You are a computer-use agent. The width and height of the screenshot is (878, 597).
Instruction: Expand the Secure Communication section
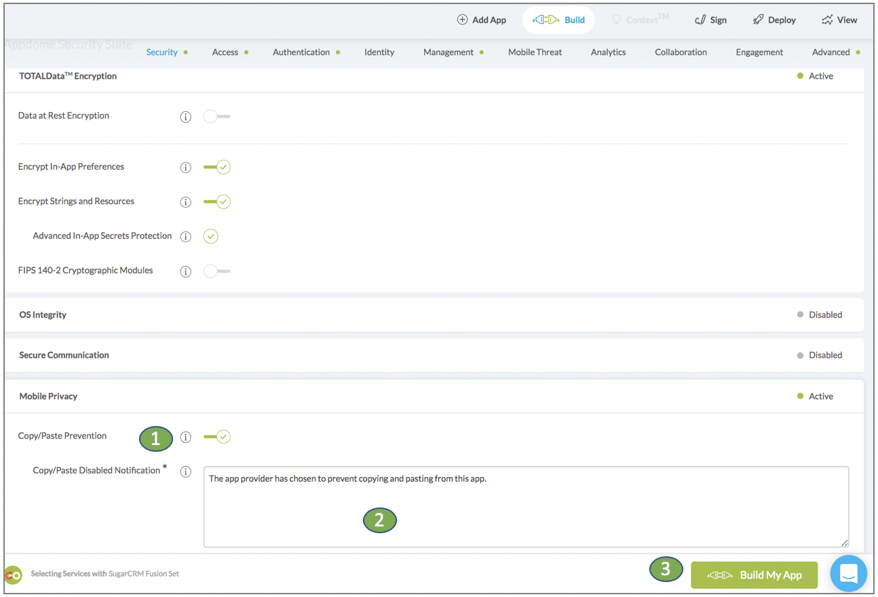click(x=434, y=355)
